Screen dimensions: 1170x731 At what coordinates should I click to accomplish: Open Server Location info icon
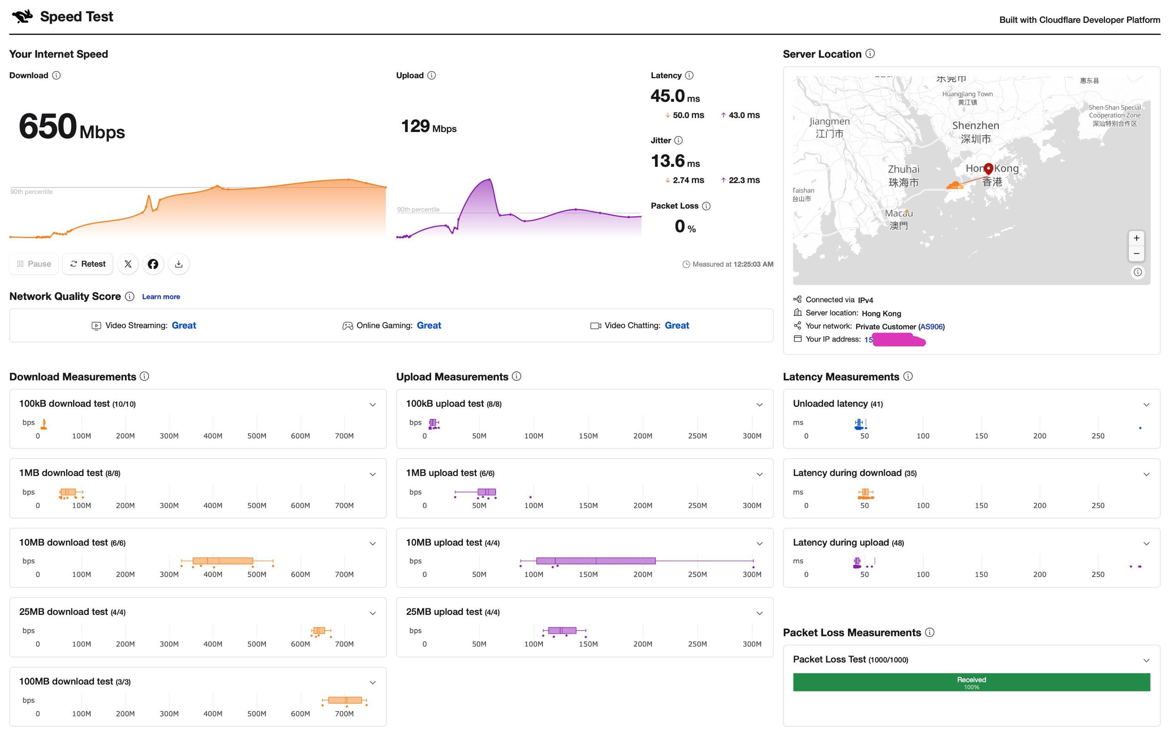click(x=870, y=53)
